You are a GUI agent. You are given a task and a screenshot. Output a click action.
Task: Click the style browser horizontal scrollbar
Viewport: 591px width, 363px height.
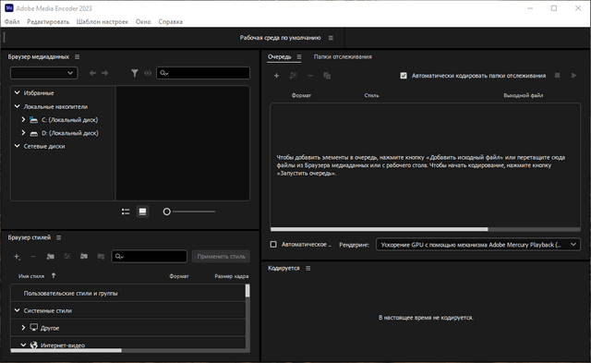[x=66, y=351]
